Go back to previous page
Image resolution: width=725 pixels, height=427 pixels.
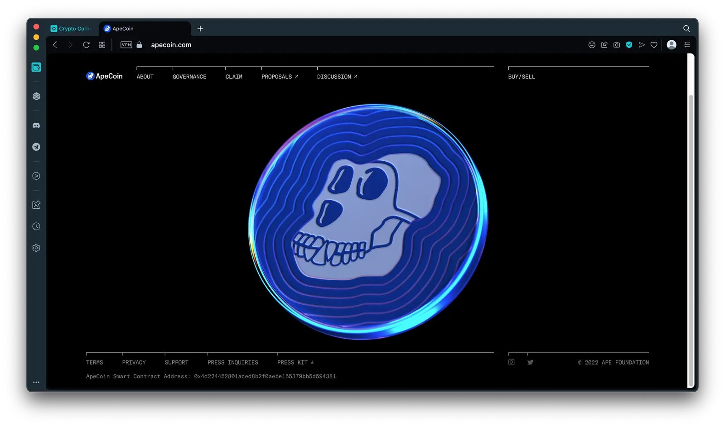[x=55, y=45]
